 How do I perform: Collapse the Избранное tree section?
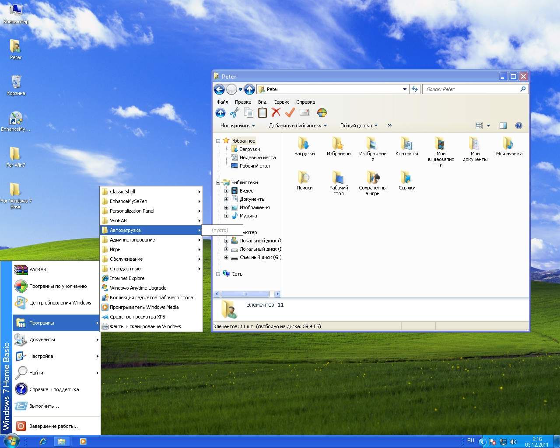pos(218,141)
